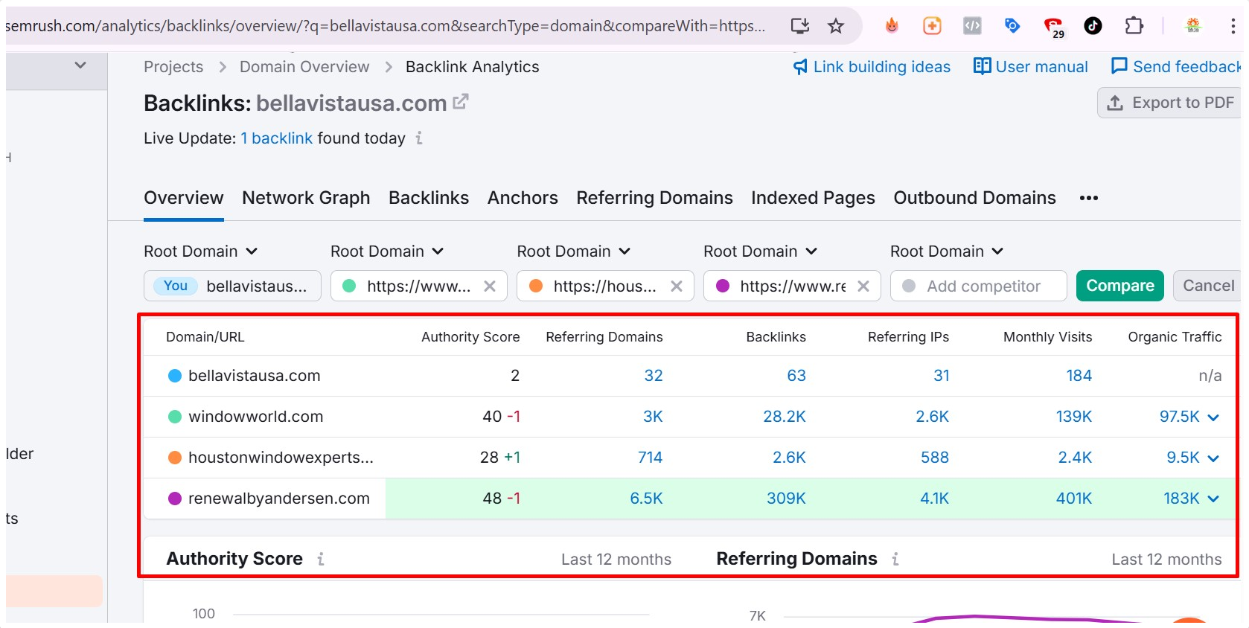Open the Chrome three-dot menu
This screenshot has height=628, width=1249.
(x=1233, y=26)
